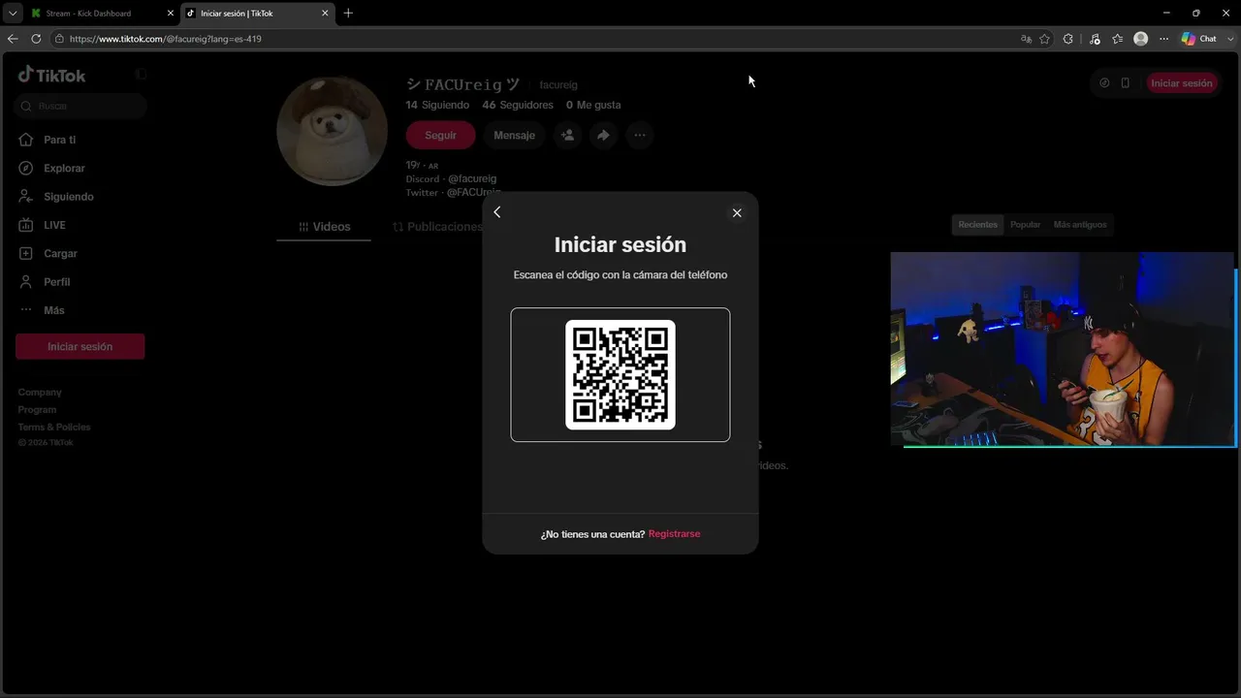The image size is (1241, 698).
Task: Open the profile's three-dot more options
Action: click(x=639, y=136)
